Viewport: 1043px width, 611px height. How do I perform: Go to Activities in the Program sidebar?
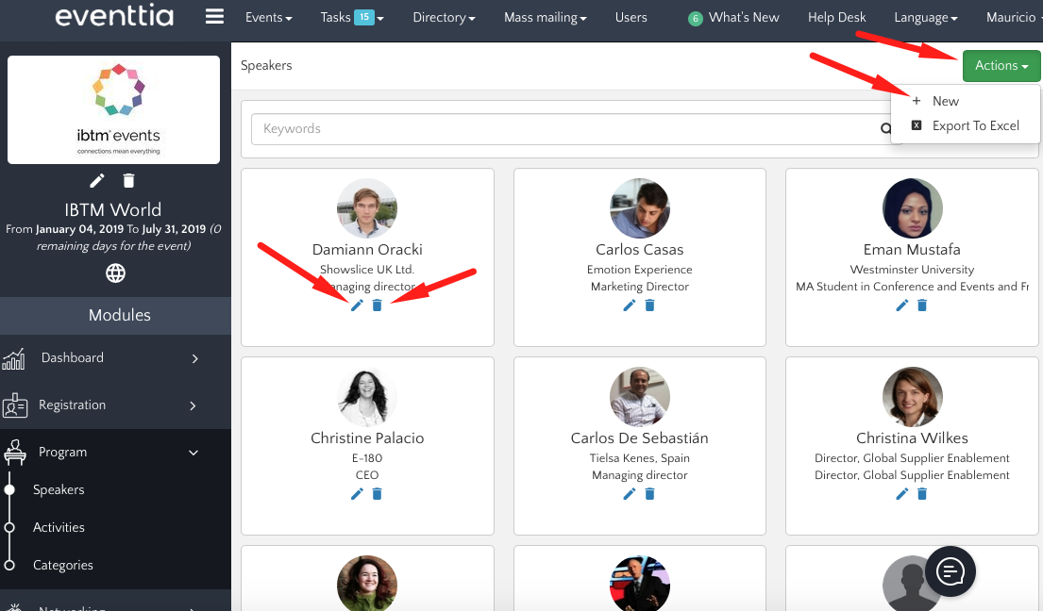tap(59, 528)
